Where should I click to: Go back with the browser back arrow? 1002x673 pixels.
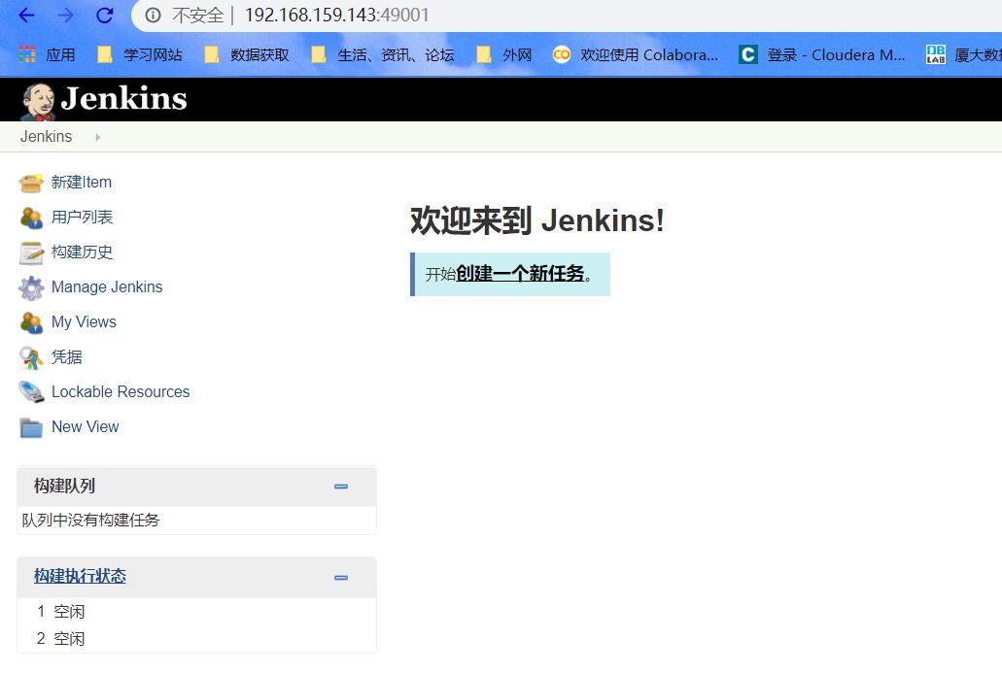tap(26, 15)
